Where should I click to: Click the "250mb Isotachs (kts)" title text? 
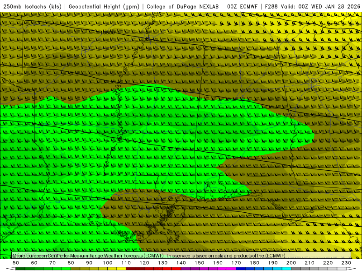click(32, 7)
